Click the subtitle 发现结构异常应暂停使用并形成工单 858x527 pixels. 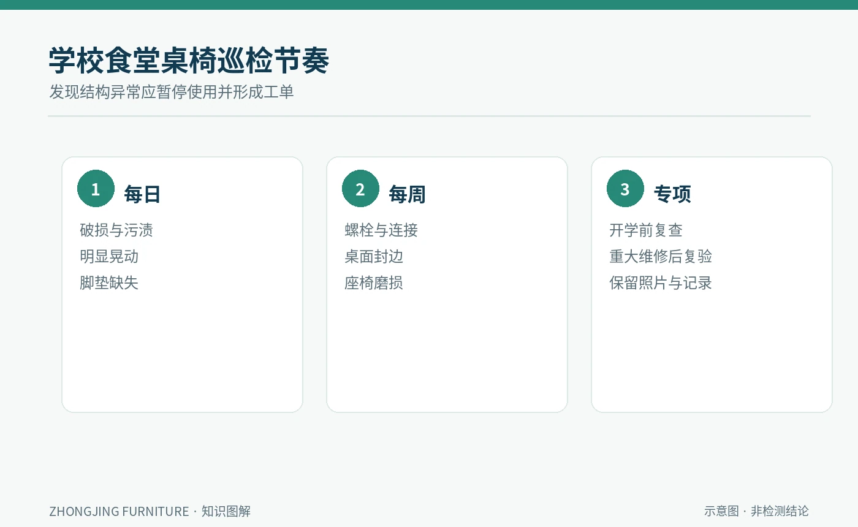172,92
